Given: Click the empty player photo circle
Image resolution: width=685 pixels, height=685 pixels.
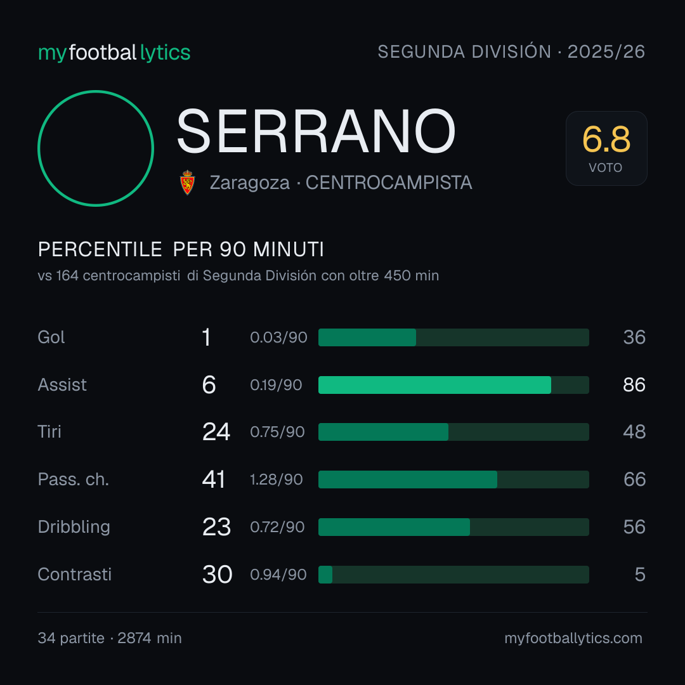Looking at the screenshot, I should click(x=96, y=148).
